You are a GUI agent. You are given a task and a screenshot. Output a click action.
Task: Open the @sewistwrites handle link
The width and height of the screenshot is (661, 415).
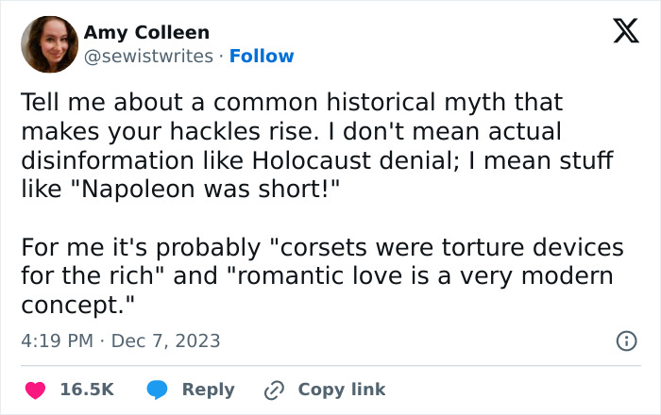click(148, 57)
